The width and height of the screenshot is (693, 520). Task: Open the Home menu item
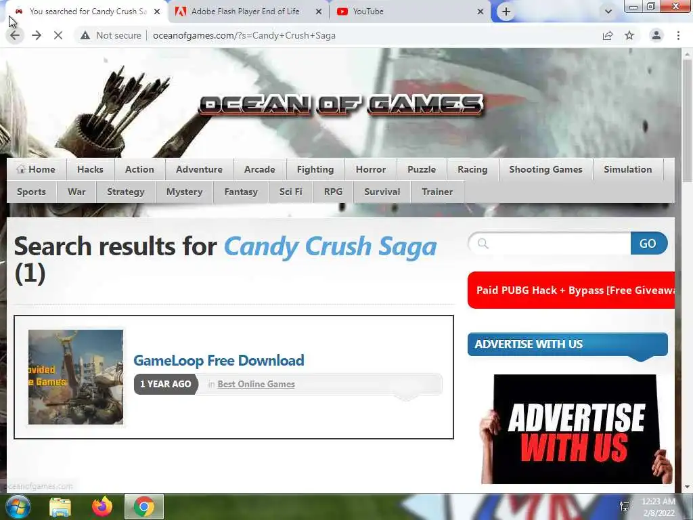36,169
